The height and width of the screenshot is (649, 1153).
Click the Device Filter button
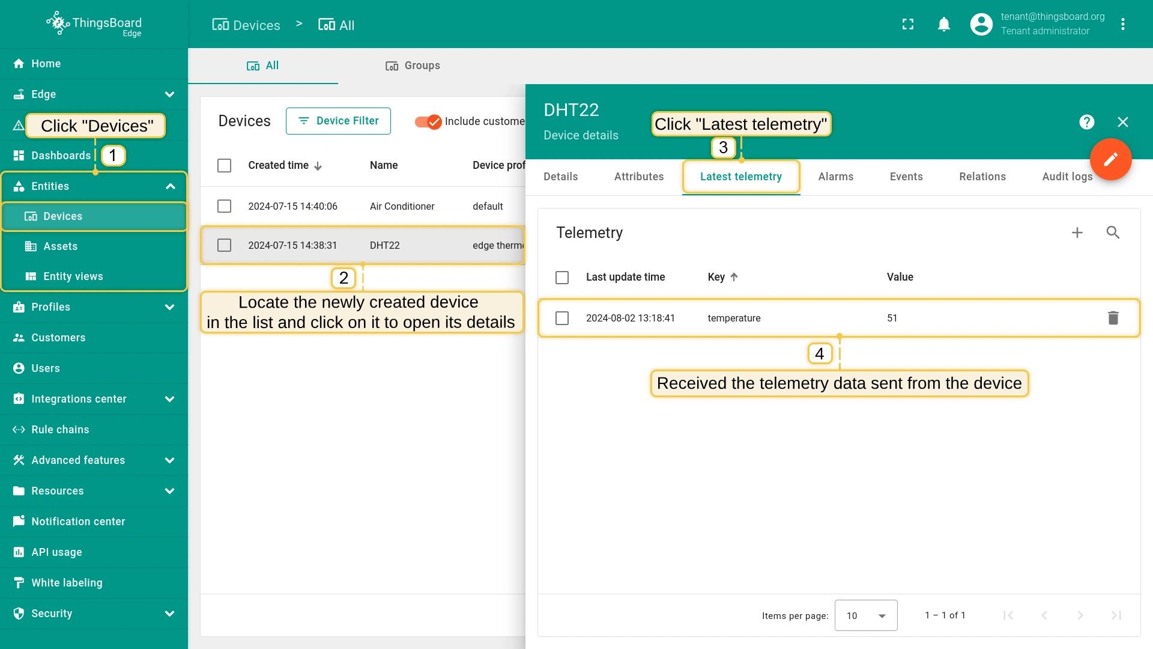(x=338, y=121)
